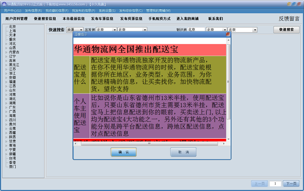Open the 系统设置(S) menu

point(107,11)
